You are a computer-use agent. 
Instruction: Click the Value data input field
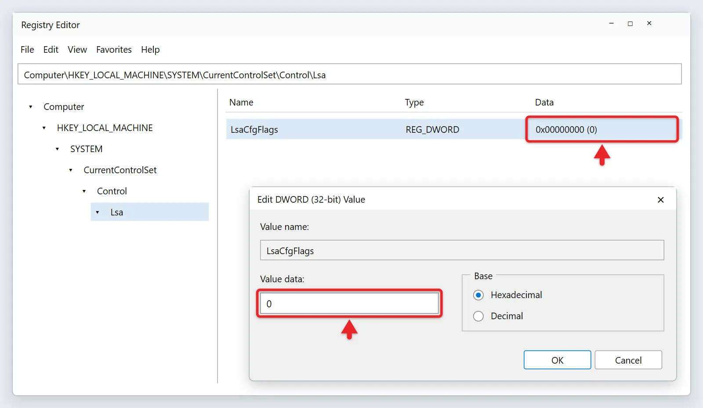[x=349, y=303]
